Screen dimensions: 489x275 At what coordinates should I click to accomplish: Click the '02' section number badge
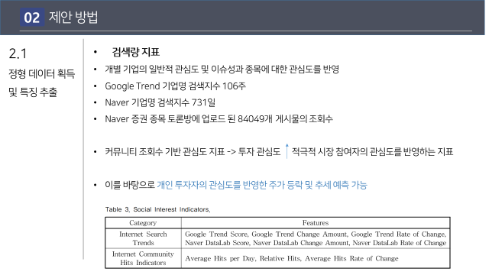point(32,17)
